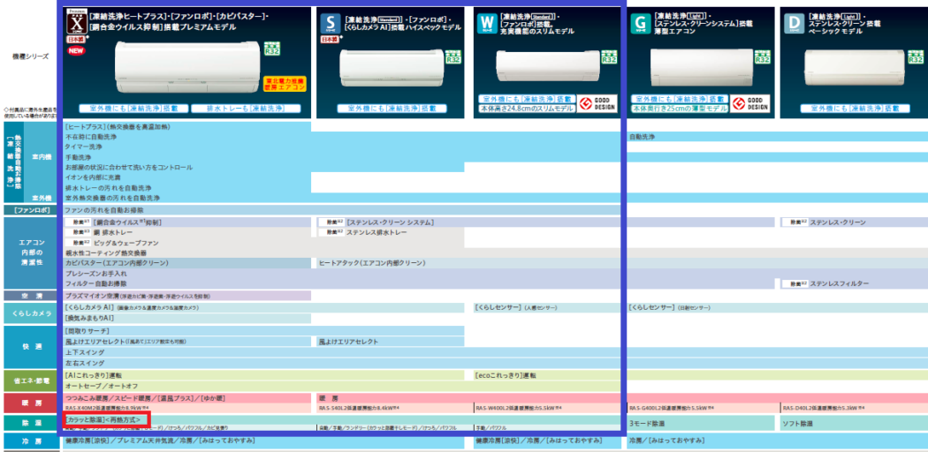This screenshot has width=928, height=452.
Task: Click the red NEW badge on X series
Action: [76, 51]
